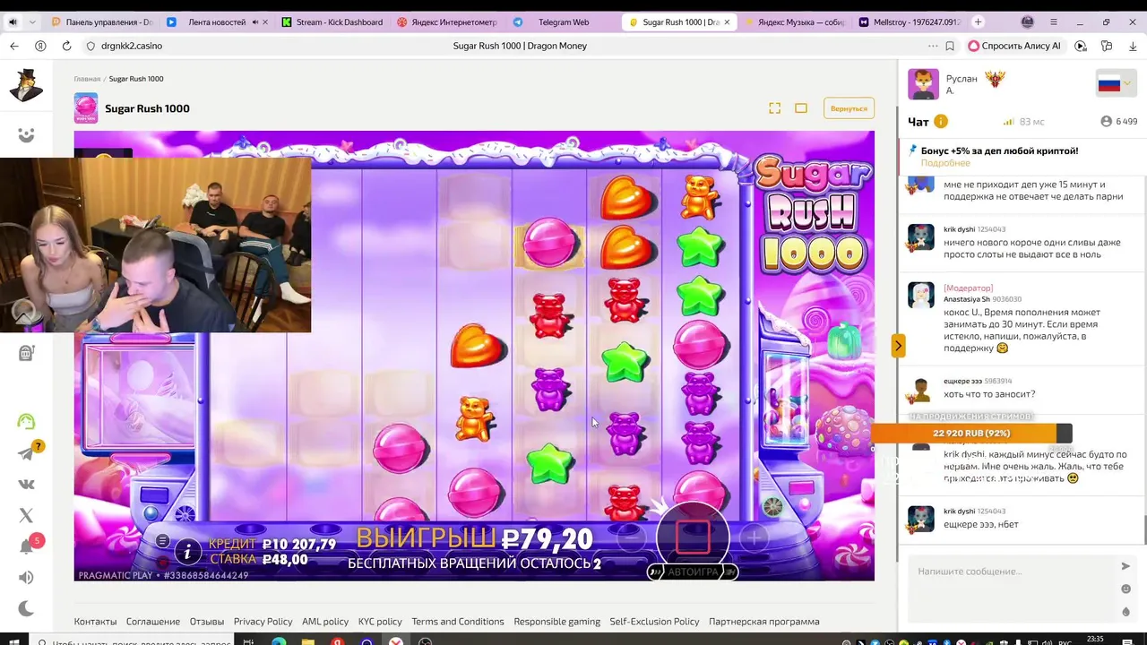Screen dimensions: 1147x645
Task: Close the Sugar Rush 1000 browser tab
Action: 728,21
